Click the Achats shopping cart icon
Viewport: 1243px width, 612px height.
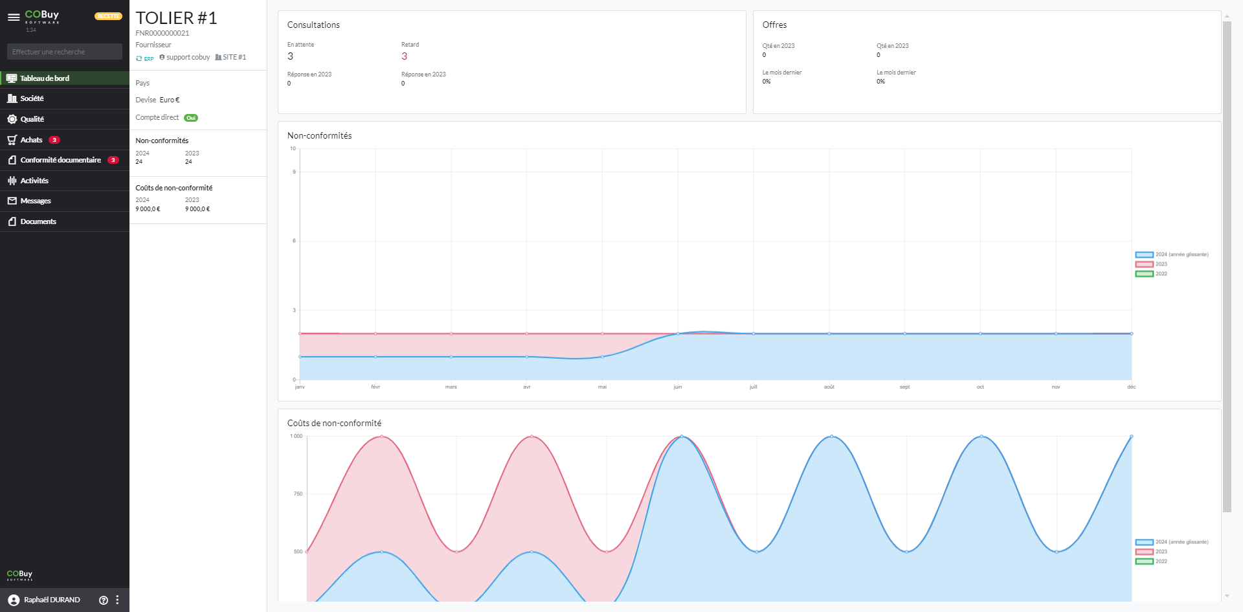coord(12,140)
